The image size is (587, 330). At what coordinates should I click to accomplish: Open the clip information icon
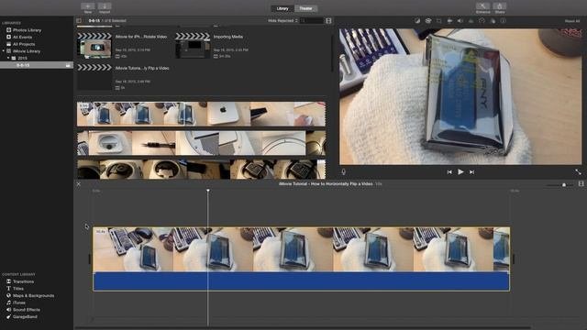[504, 21]
